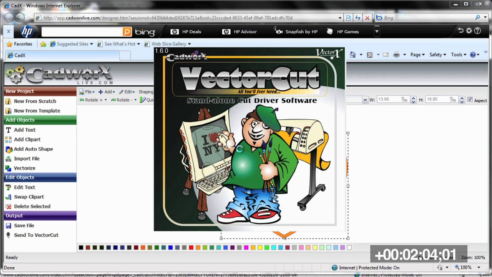Click the Favorites button
492x277 pixels.
click(19, 44)
